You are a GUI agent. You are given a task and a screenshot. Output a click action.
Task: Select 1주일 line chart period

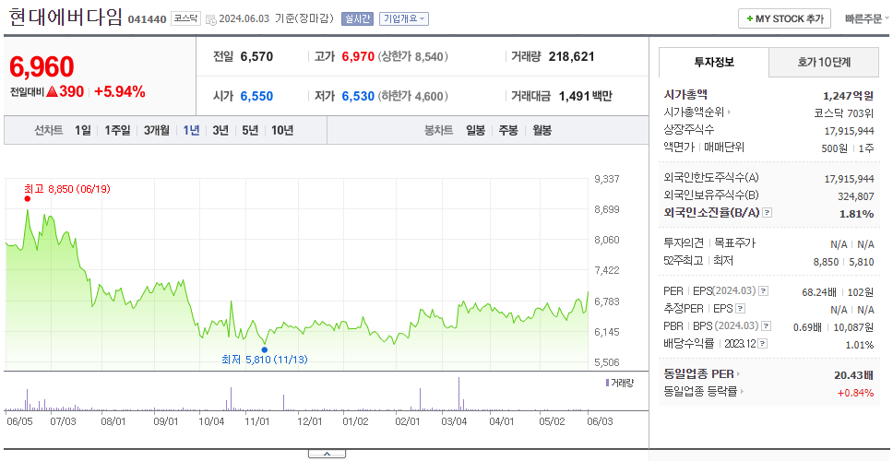pyautogui.click(x=117, y=130)
